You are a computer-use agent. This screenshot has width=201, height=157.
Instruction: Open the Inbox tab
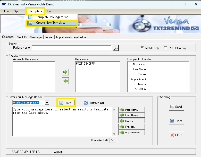pyautogui.click(x=49, y=37)
